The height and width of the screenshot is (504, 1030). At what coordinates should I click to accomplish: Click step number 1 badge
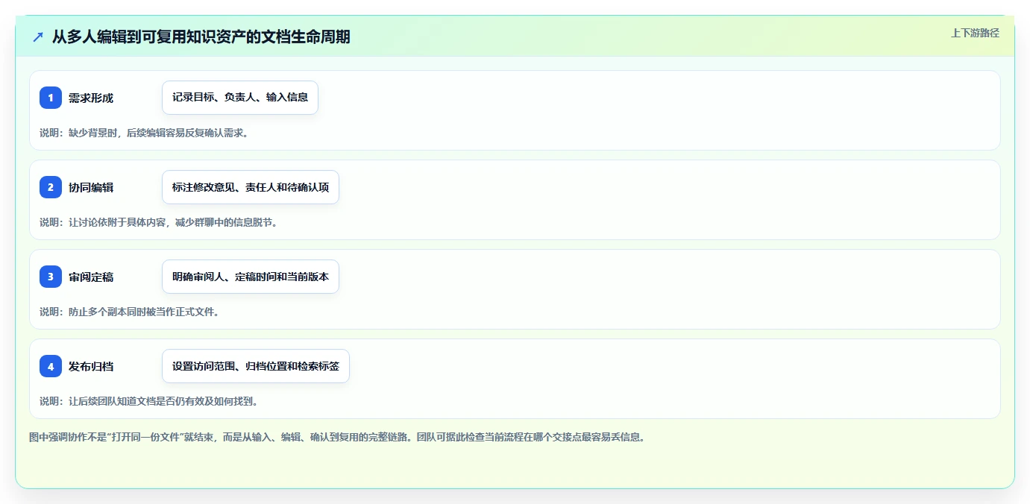51,98
